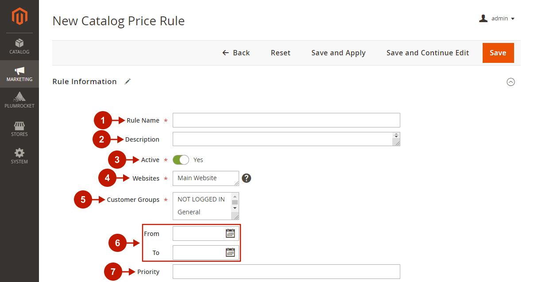Click Save and Continue Edit
This screenshot has width=534, height=282.
(x=427, y=53)
